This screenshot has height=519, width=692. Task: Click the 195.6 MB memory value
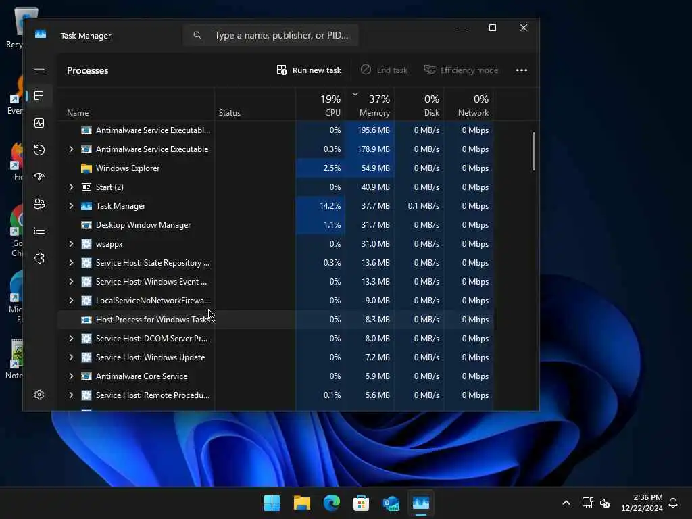373,130
